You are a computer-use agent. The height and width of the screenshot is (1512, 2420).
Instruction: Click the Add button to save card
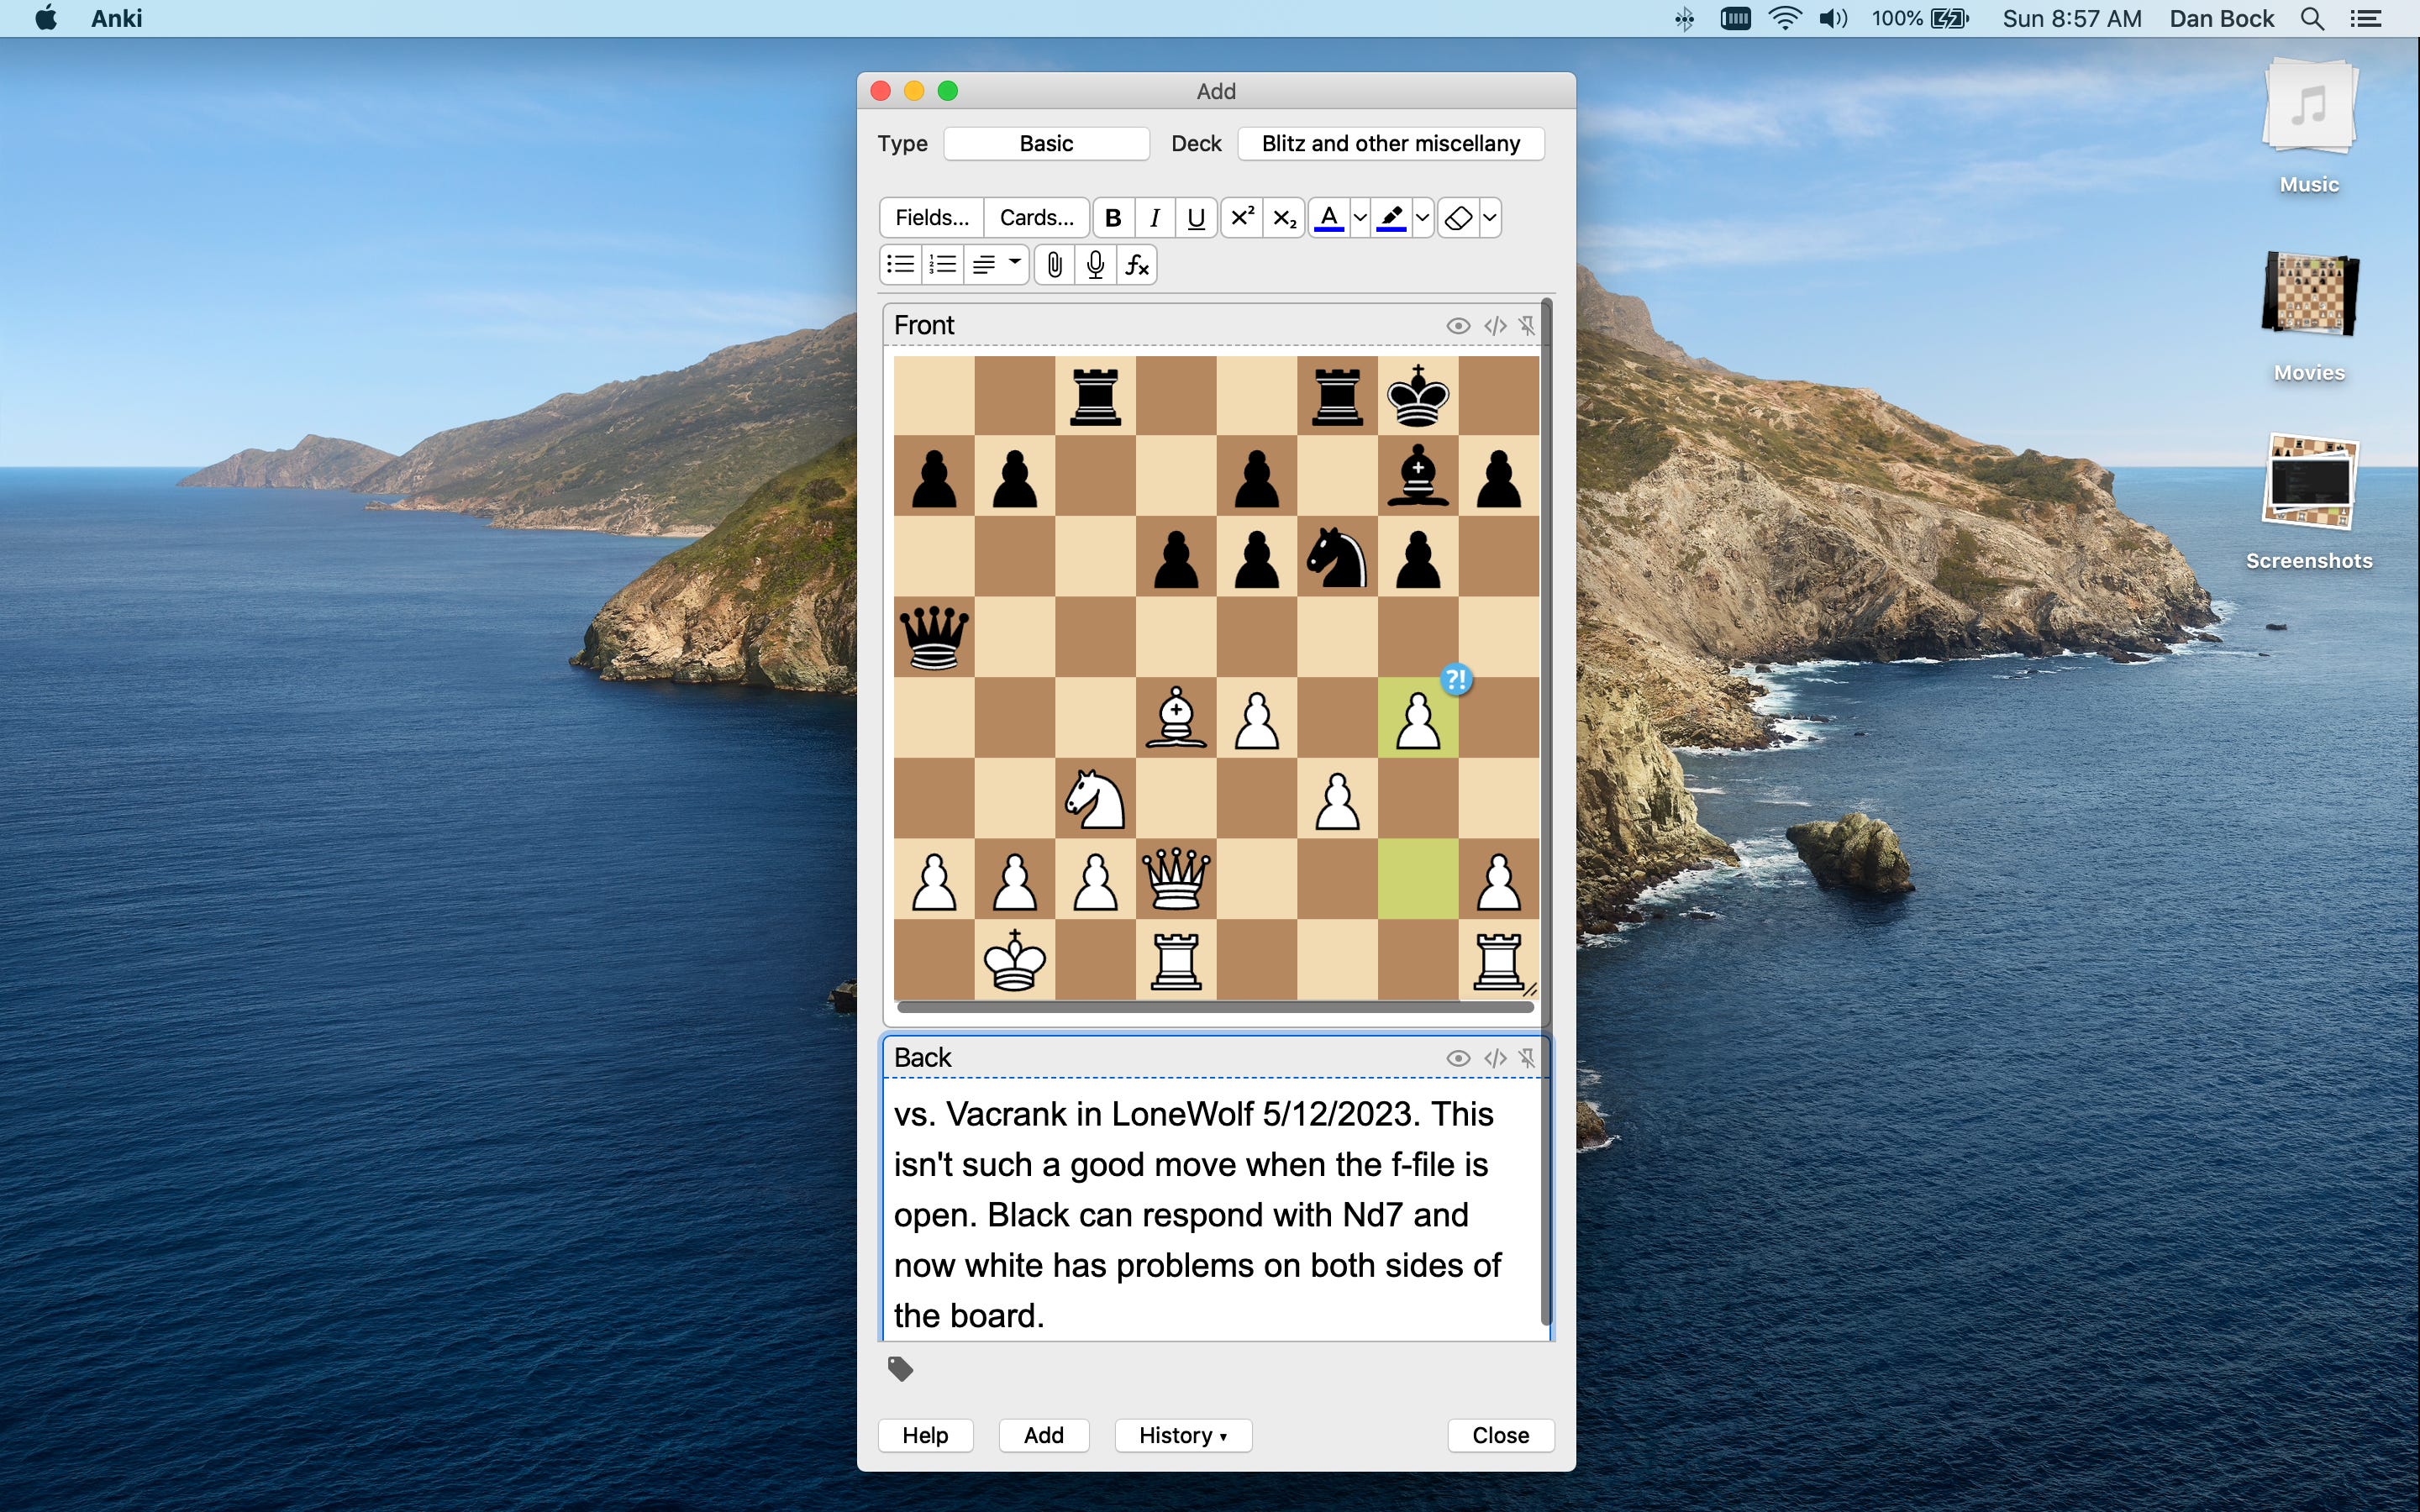(1040, 1436)
